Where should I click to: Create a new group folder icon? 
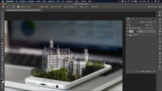tap(149, 71)
